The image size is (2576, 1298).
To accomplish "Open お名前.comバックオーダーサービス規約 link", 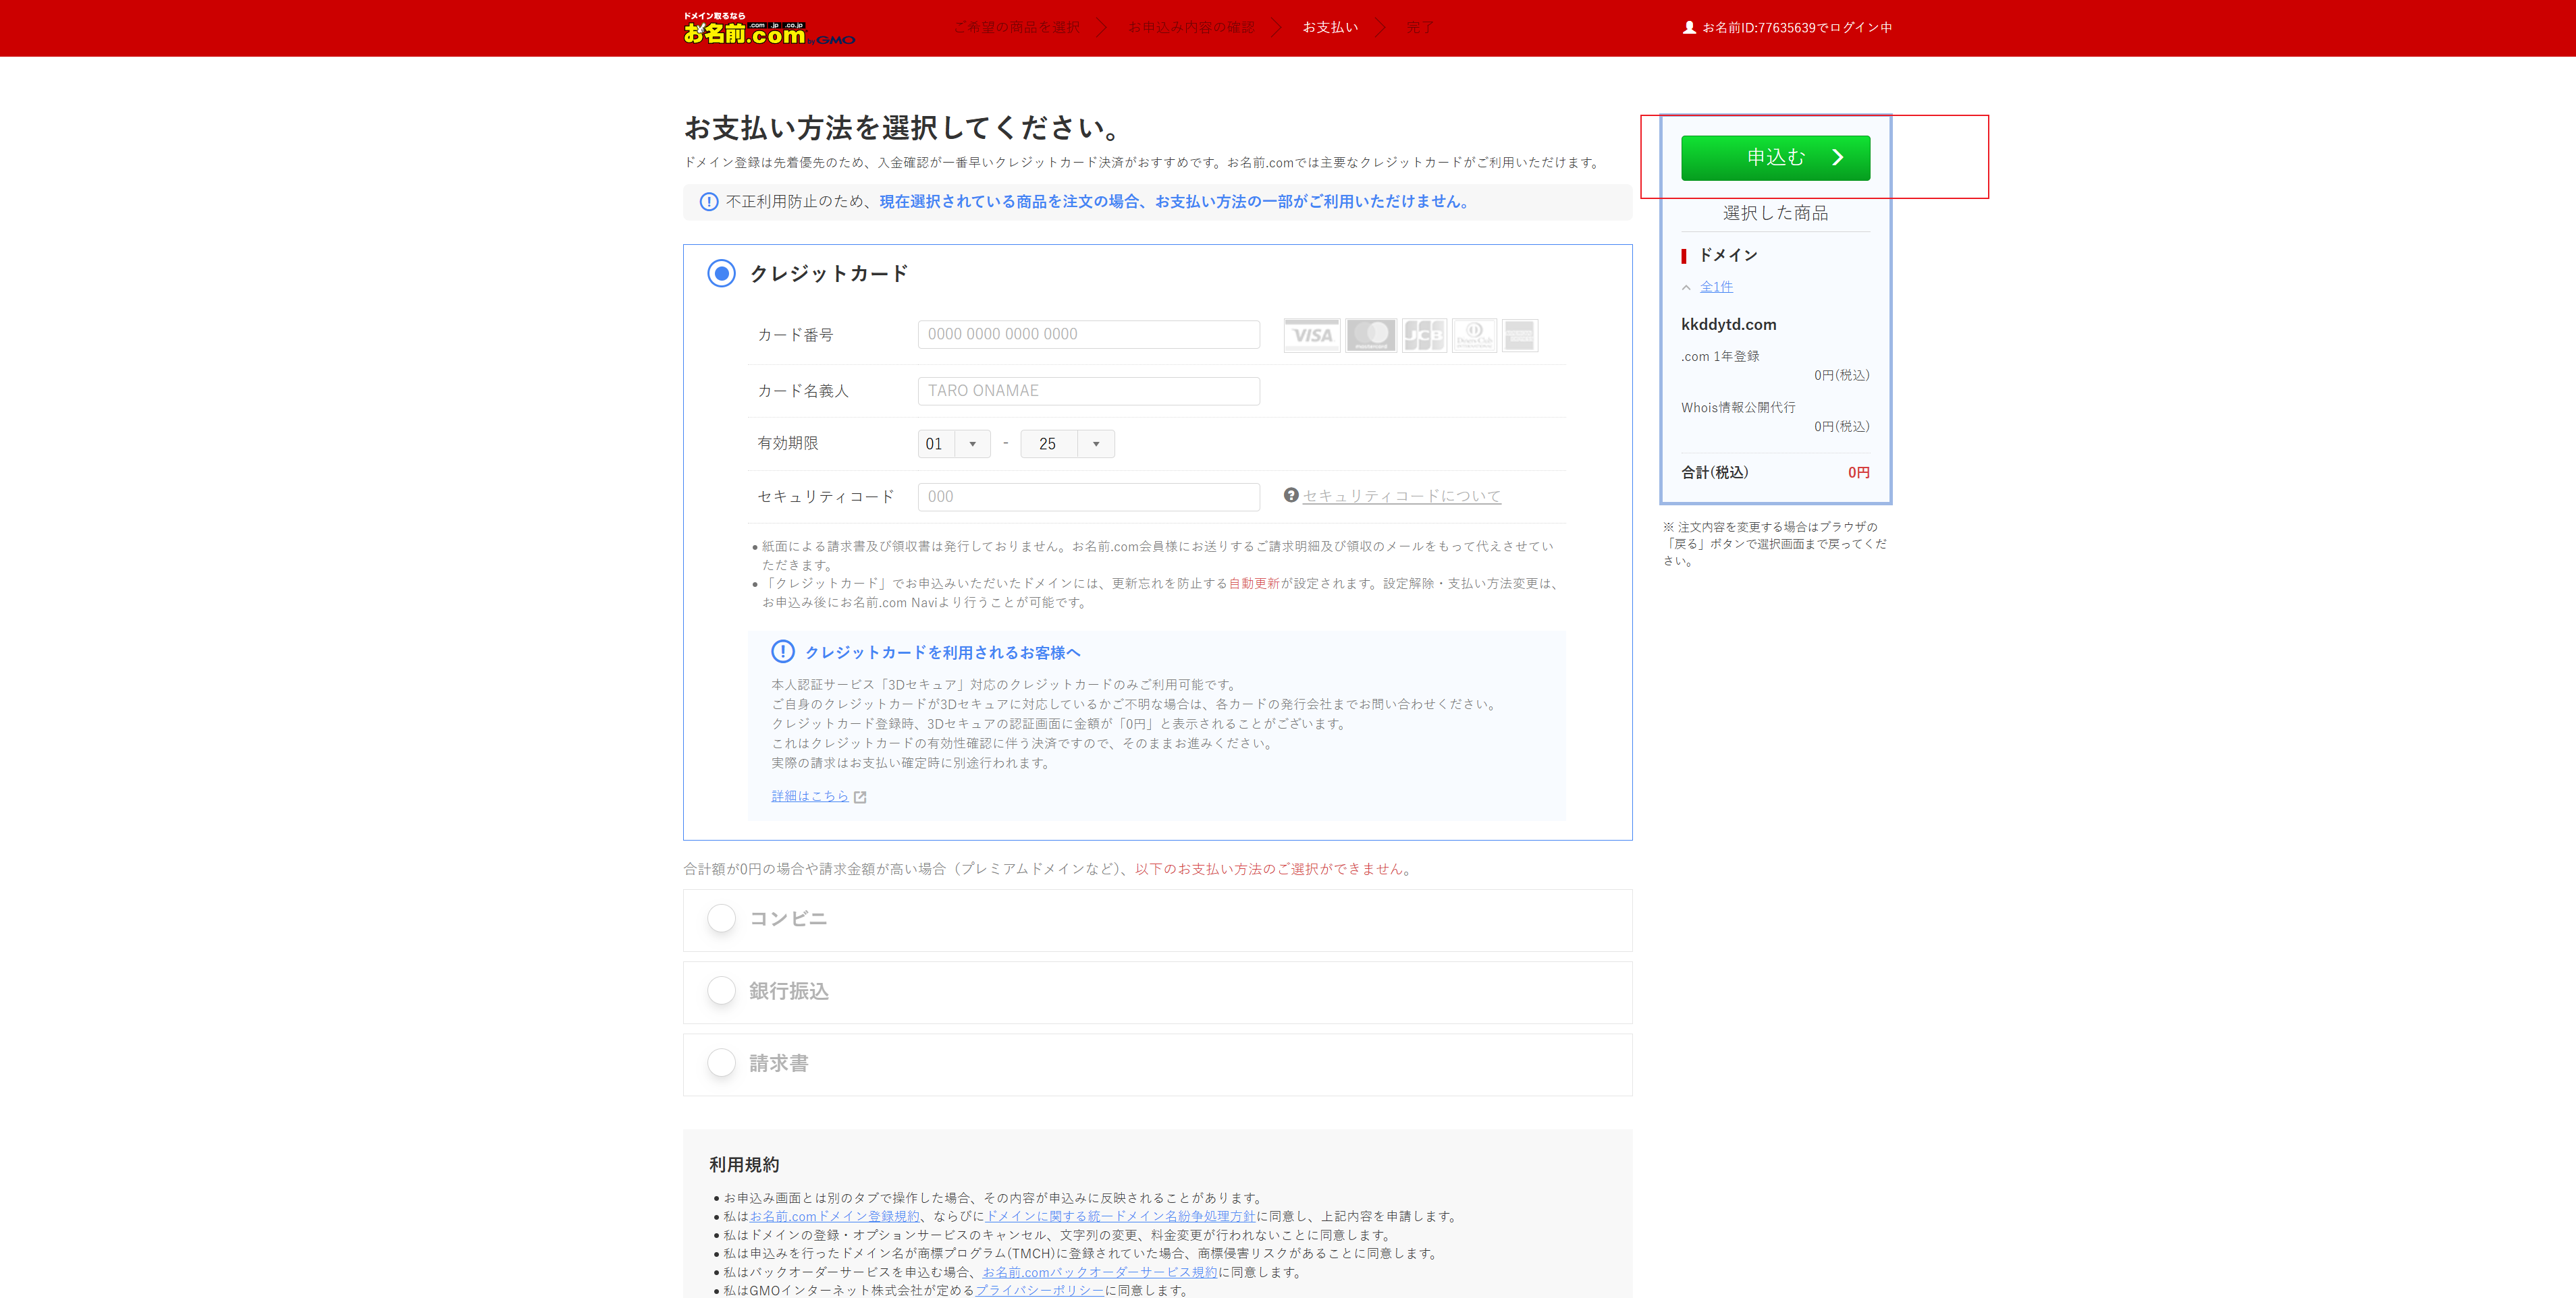I will (1099, 1272).
